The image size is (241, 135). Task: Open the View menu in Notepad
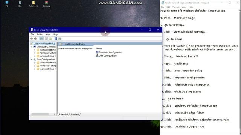(x=184, y=7)
